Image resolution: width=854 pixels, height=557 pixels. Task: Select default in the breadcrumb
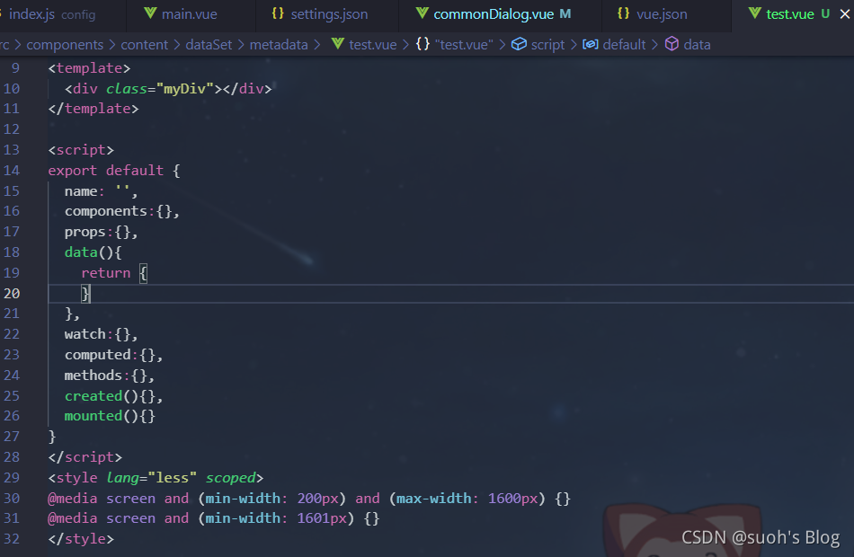click(x=624, y=45)
